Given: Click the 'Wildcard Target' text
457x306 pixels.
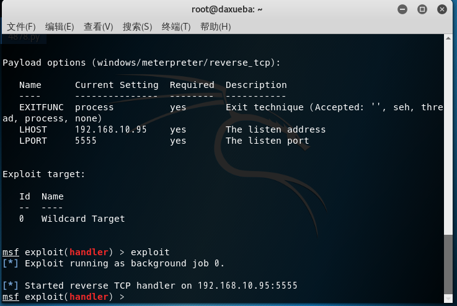Looking at the screenshot, I should pyautogui.click(x=83, y=219).
